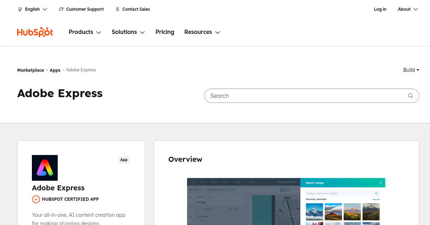This screenshot has height=225, width=430.
Task: Go to Marketplace breadcrumb link
Action: (30, 70)
